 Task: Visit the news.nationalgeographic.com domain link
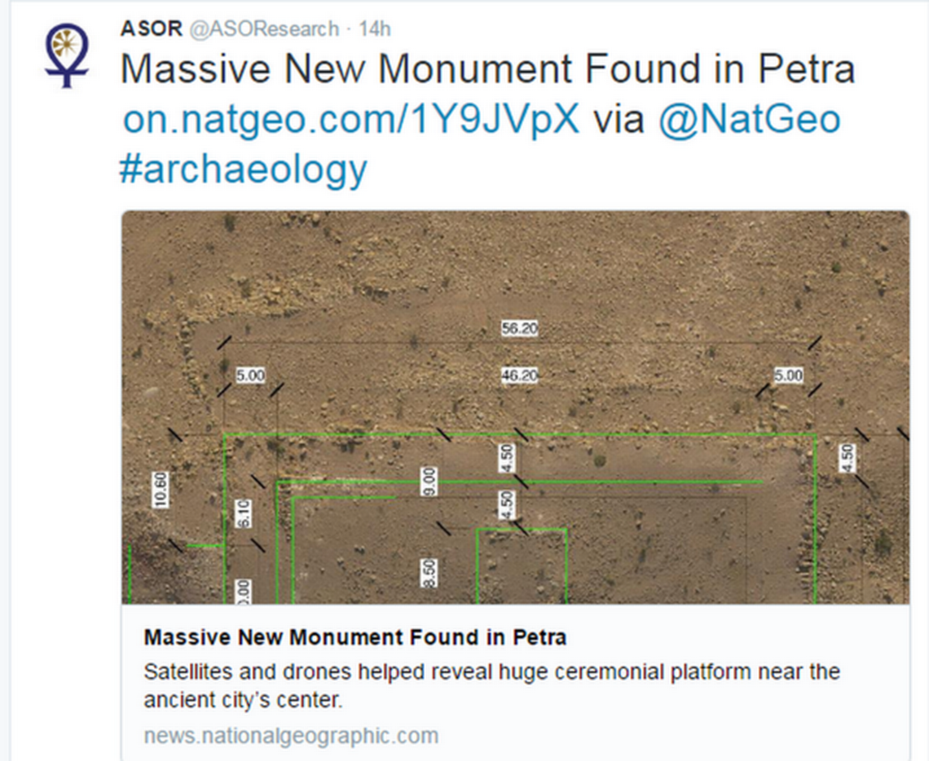(x=291, y=736)
